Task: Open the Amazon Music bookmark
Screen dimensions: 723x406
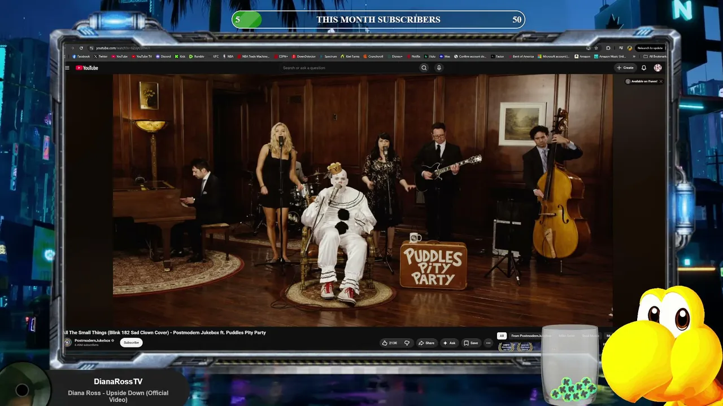Action: click(610, 56)
